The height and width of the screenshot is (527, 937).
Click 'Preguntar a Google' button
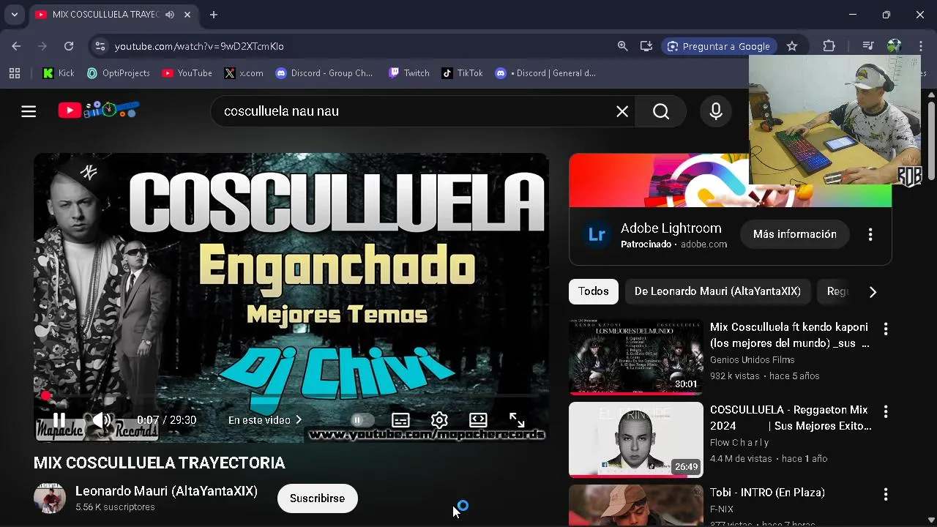719,46
